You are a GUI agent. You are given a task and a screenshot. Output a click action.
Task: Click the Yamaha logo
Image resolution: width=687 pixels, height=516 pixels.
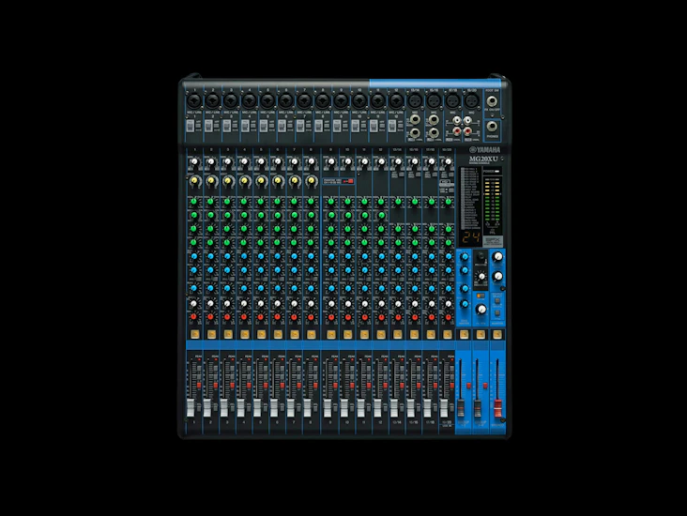point(487,149)
